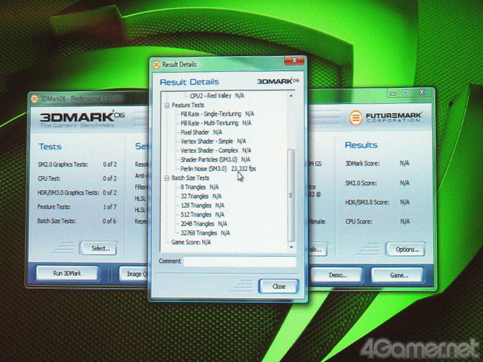Click the SM2.0 Score N/A value
The width and height of the screenshot is (483, 362).
pos(405,183)
